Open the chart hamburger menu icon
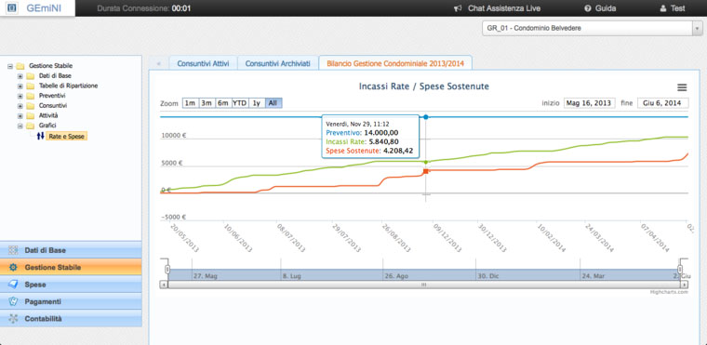 [682, 87]
